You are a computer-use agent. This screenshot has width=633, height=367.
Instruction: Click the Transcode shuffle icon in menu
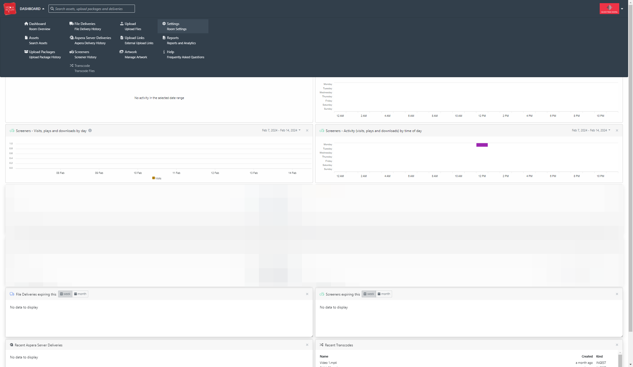(x=71, y=65)
